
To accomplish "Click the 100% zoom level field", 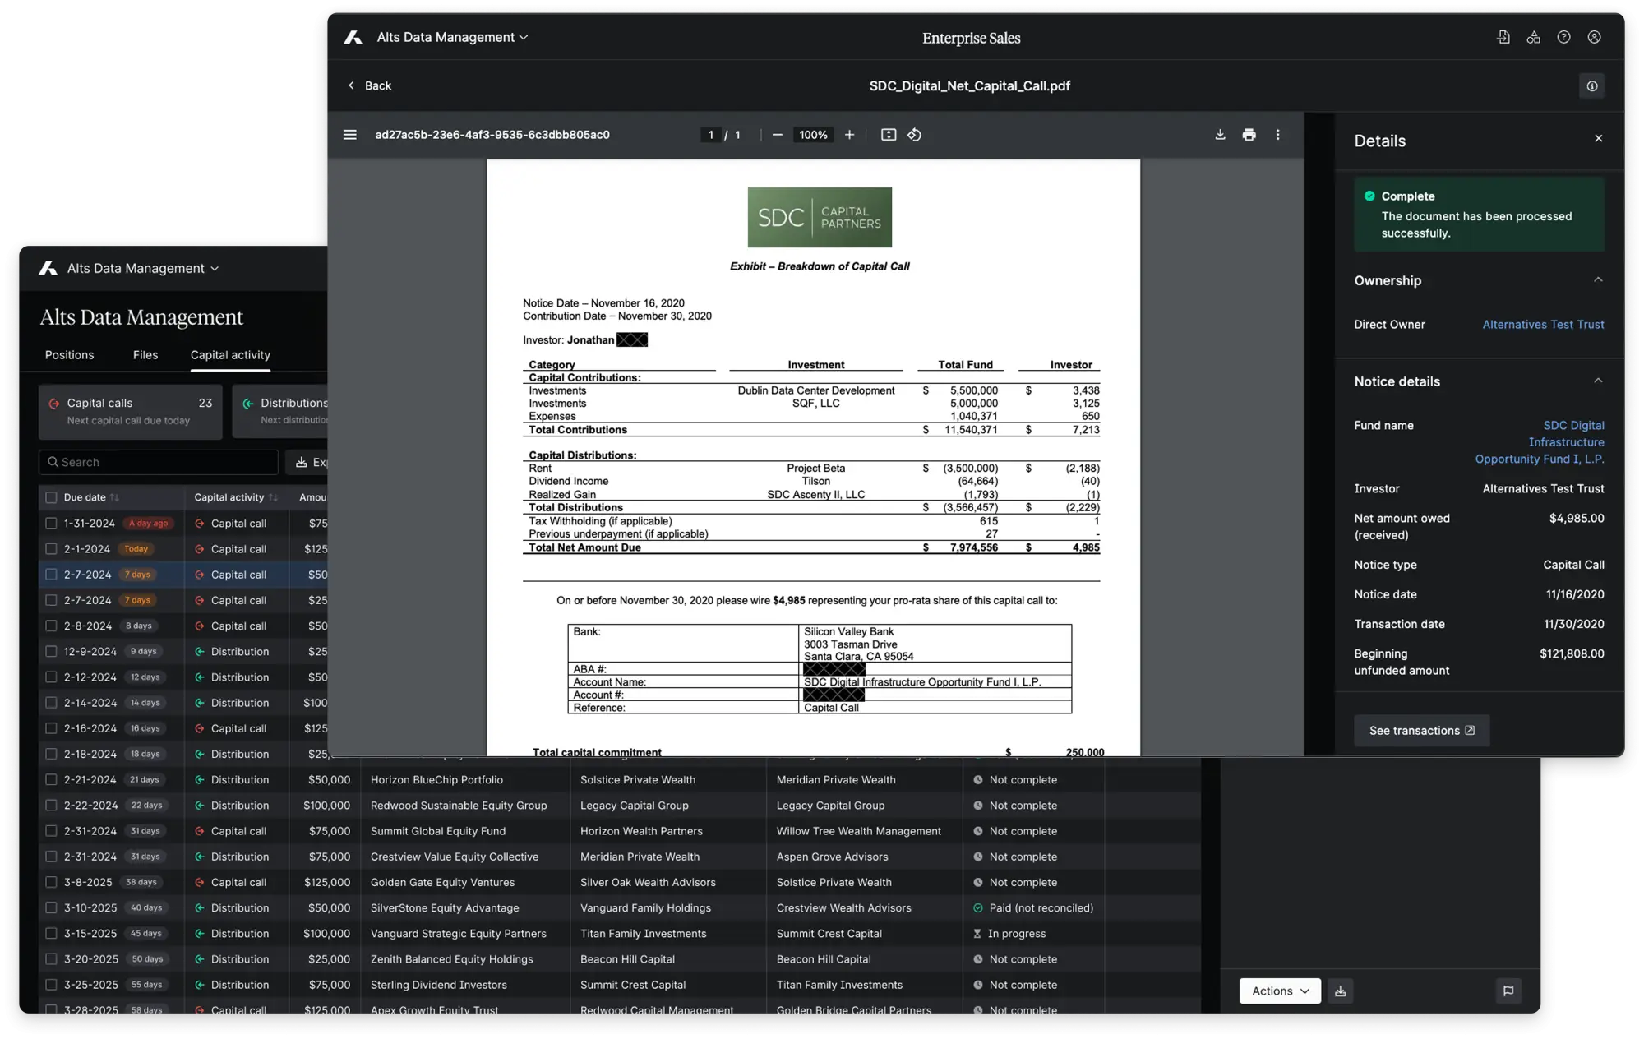I will point(813,135).
